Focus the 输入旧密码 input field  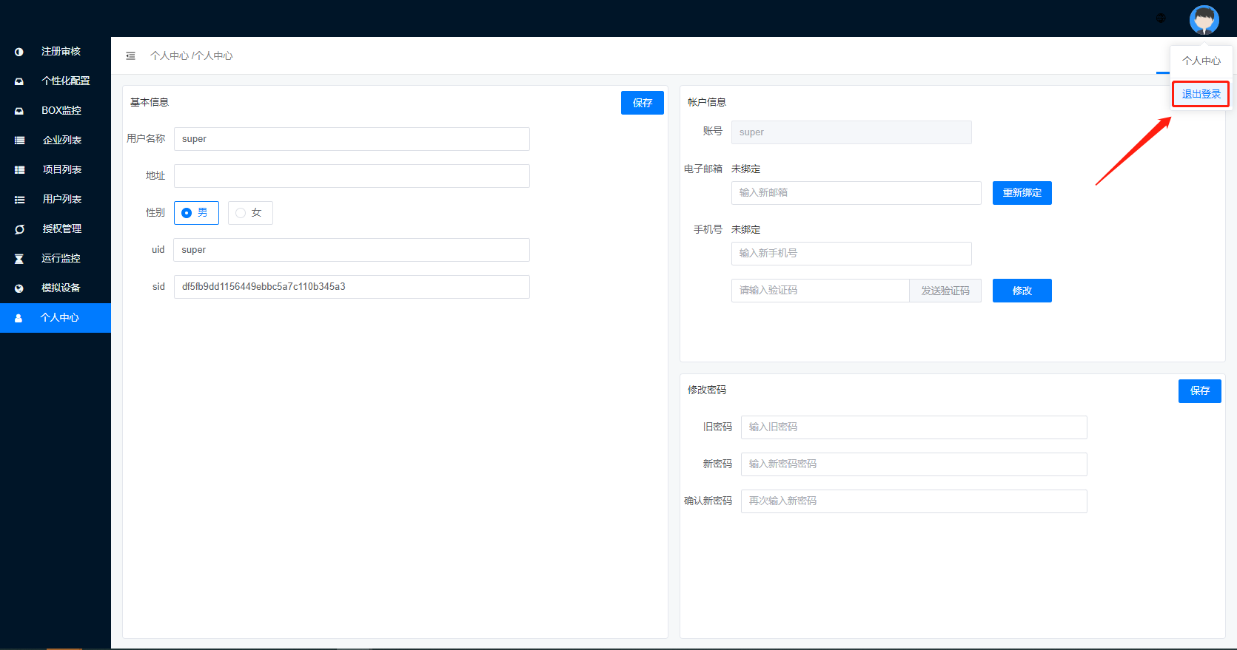(913, 427)
